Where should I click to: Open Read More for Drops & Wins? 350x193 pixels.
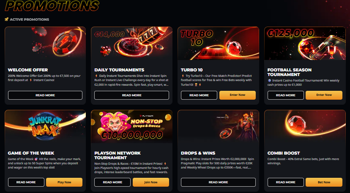[218, 182]
